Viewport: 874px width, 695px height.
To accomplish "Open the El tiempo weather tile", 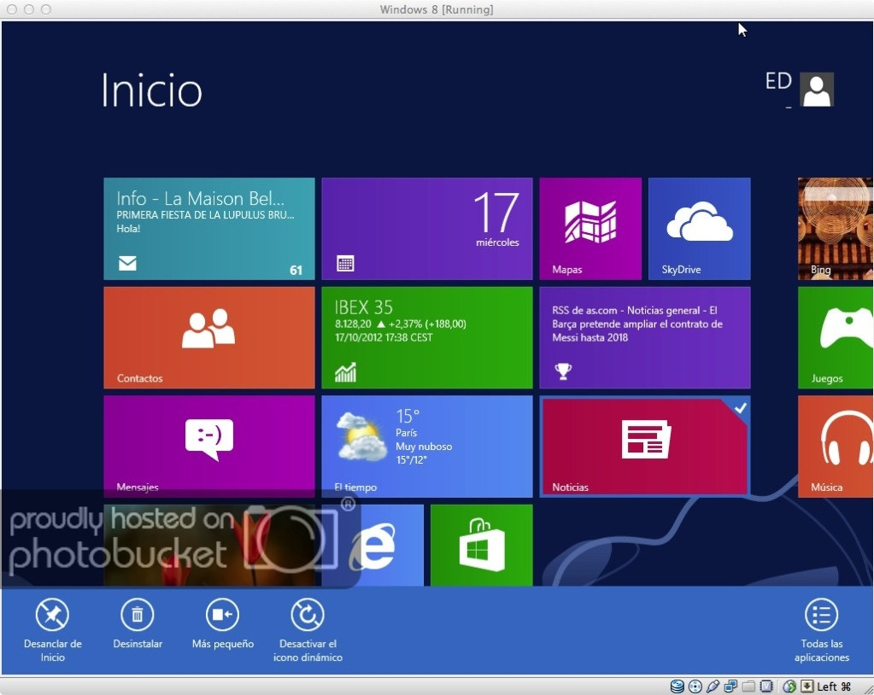I will click(426, 445).
